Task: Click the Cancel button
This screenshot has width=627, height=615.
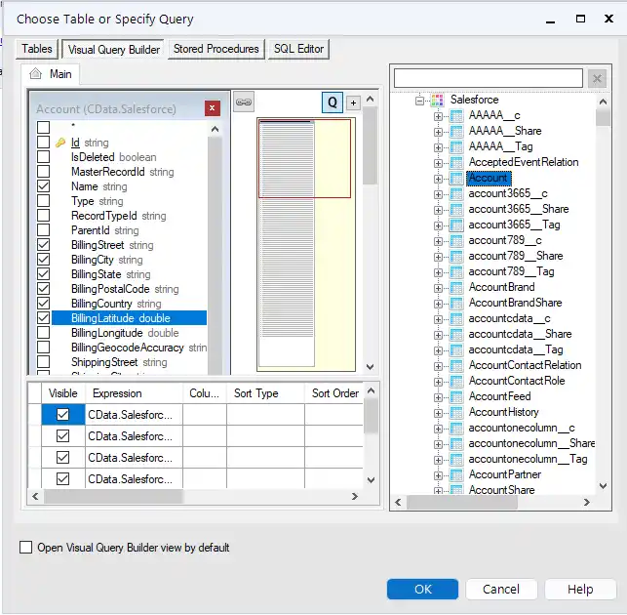Action: pos(501,589)
